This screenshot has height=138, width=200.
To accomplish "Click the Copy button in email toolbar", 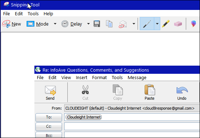I will point(118,93).
